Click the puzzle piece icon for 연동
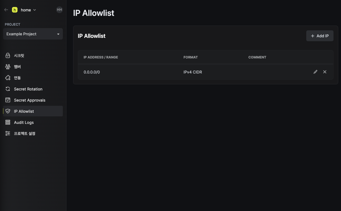The width and height of the screenshot is (341, 211). [x=8, y=78]
